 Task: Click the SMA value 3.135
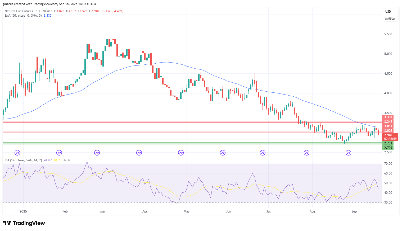click(48, 16)
